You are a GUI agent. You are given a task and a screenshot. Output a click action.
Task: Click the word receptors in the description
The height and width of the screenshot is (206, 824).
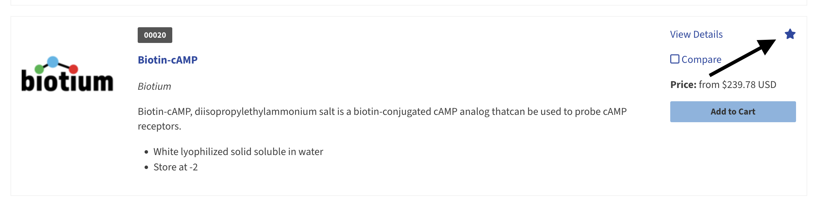click(x=159, y=126)
